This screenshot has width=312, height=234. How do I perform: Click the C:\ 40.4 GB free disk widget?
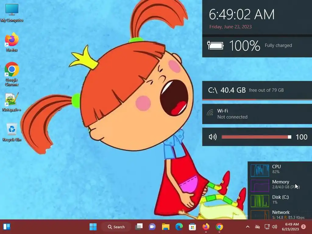[257, 90]
